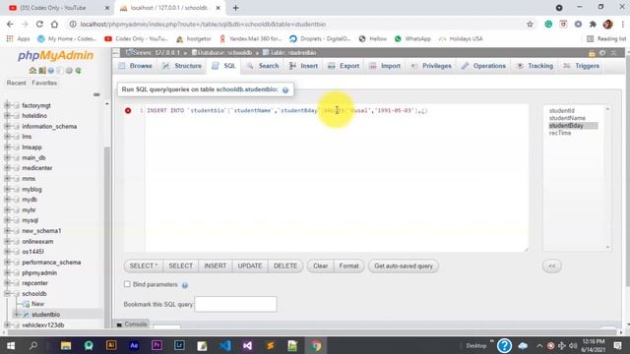This screenshot has width=630, height=354.
Task: Open the Tracking tab
Action: click(x=535, y=66)
